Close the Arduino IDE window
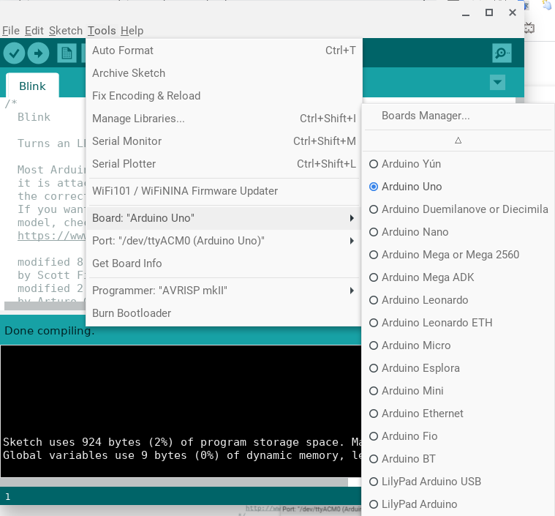 point(512,12)
